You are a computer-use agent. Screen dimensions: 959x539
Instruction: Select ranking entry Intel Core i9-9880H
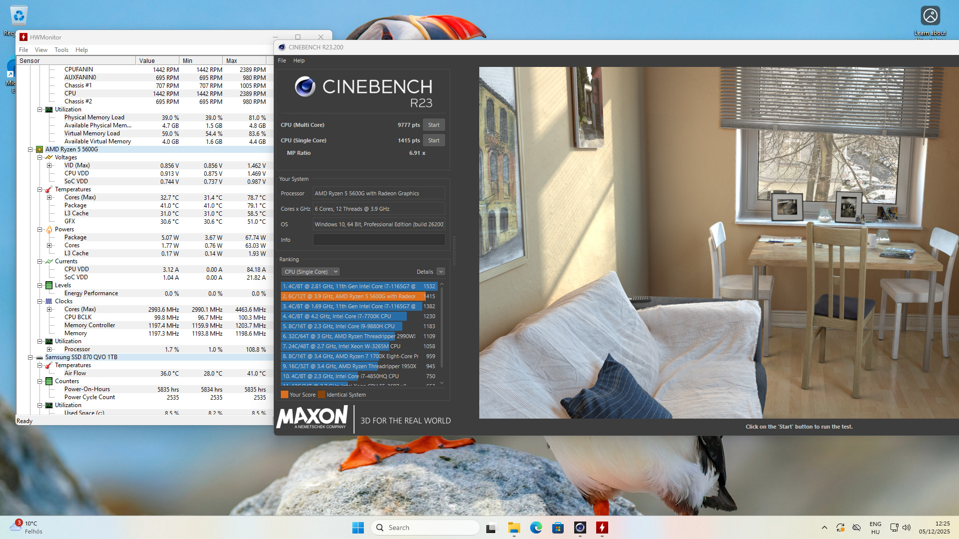click(x=359, y=326)
